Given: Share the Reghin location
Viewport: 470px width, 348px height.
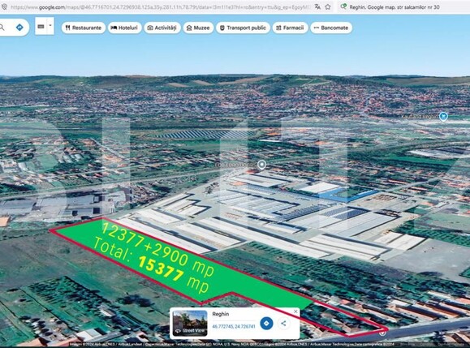Looking at the screenshot, I should click(283, 324).
